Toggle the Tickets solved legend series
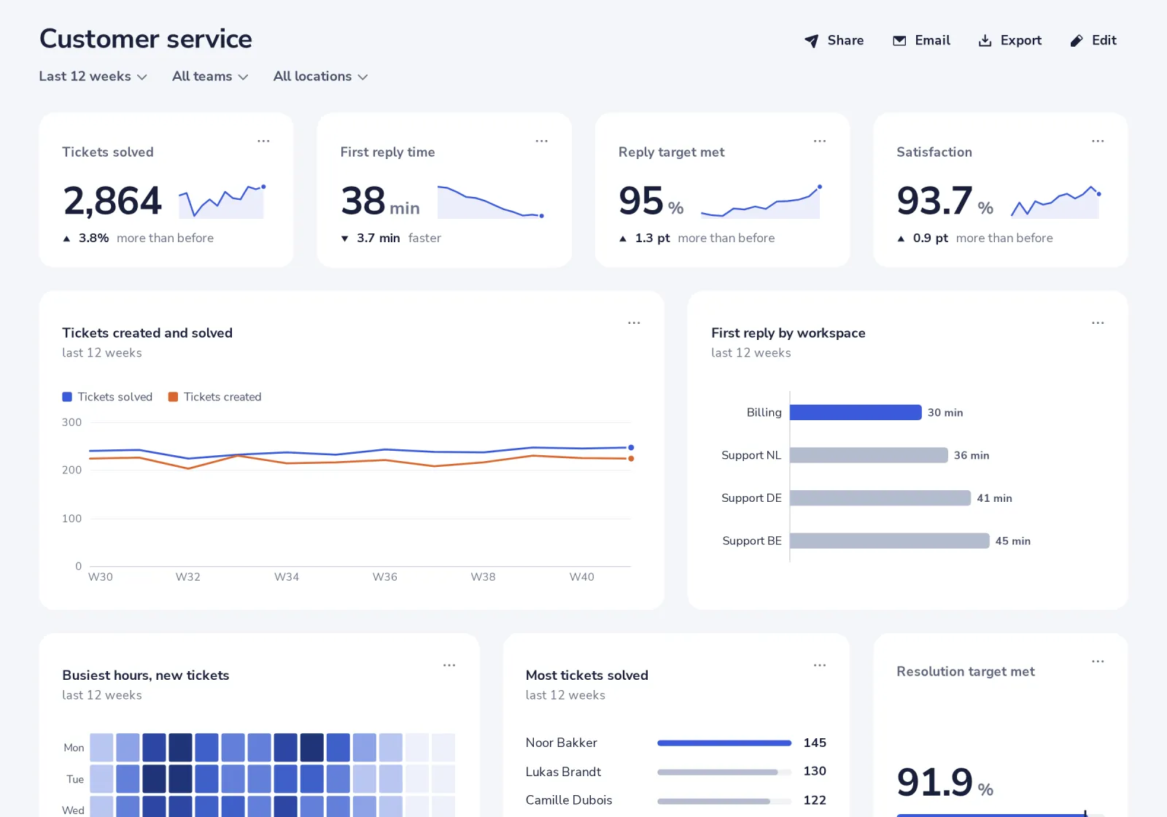Image resolution: width=1167 pixels, height=817 pixels. (107, 397)
